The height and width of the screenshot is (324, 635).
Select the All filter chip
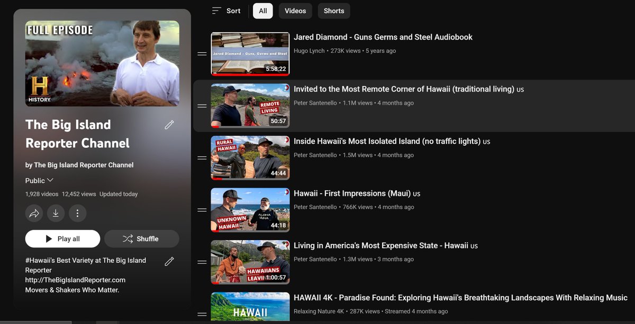click(263, 11)
